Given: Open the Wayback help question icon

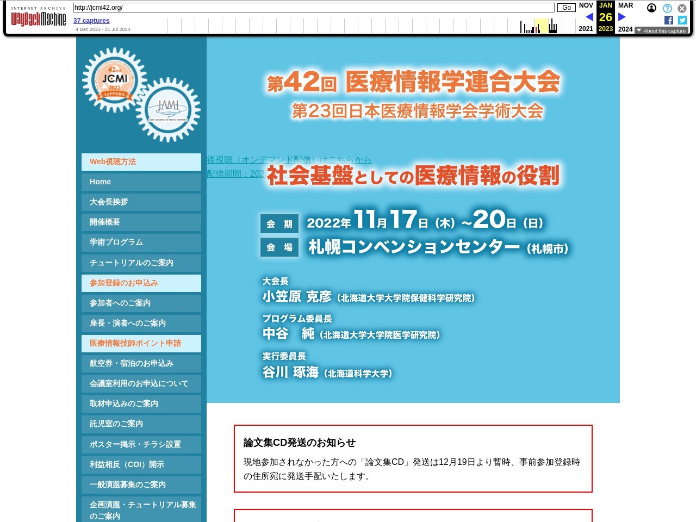Looking at the screenshot, I should 667,8.
